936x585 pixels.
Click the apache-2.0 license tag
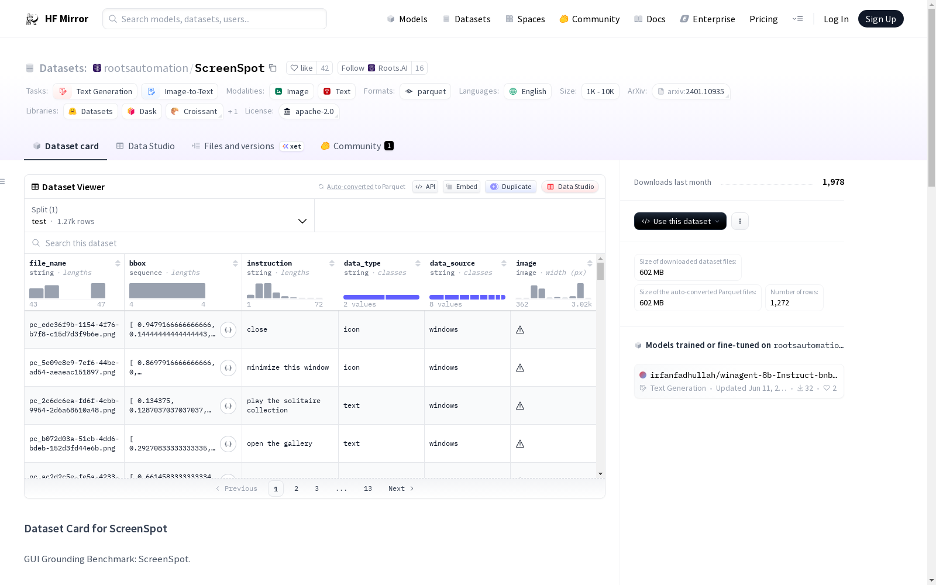(x=309, y=111)
